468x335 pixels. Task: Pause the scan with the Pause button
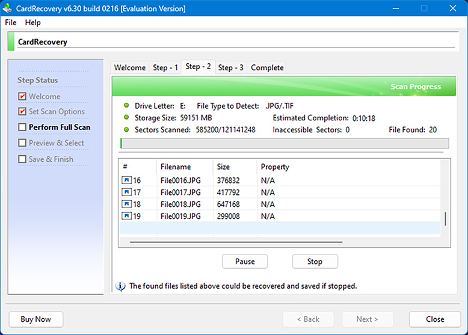point(245,261)
